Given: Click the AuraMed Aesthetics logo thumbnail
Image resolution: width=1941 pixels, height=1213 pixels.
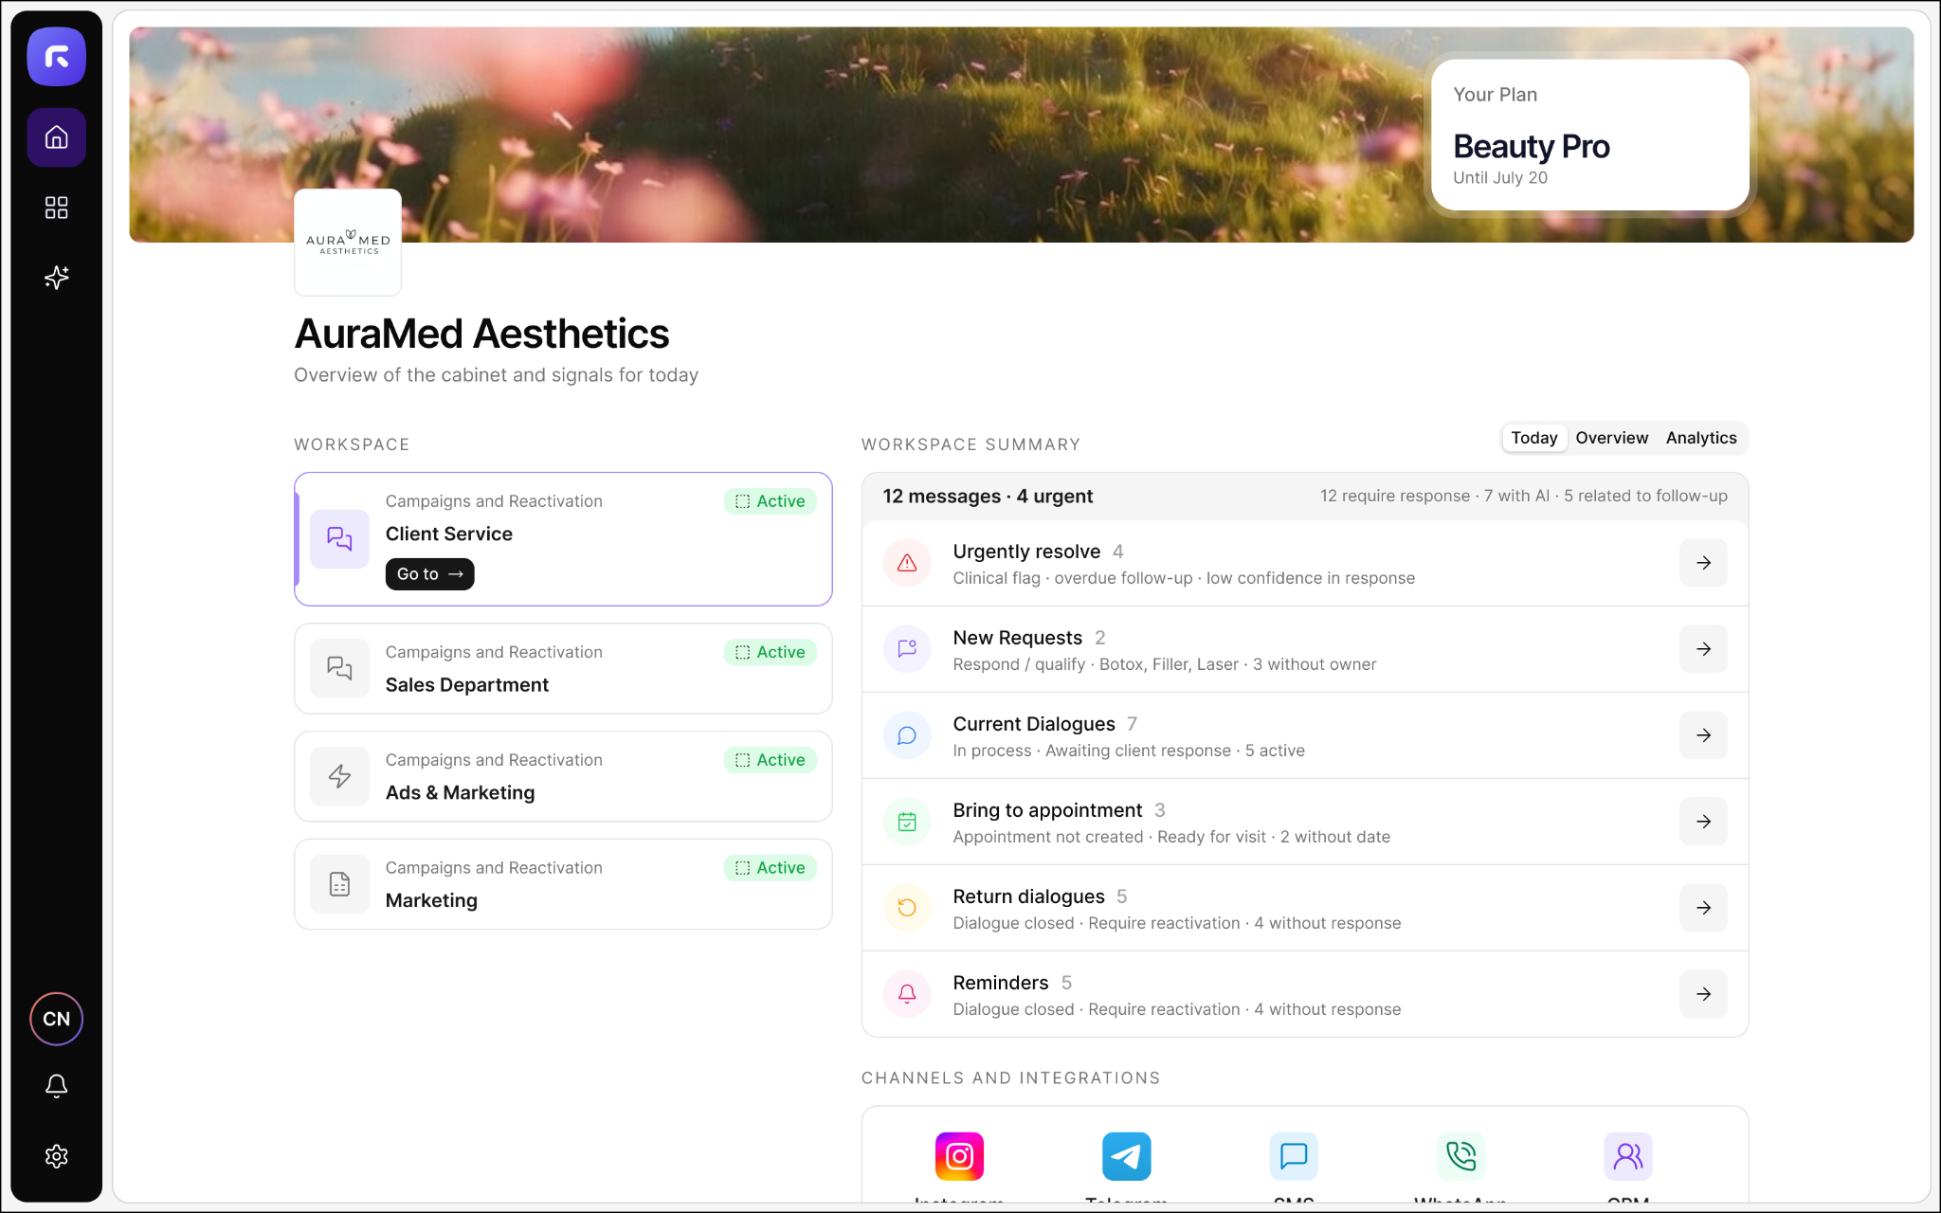Looking at the screenshot, I should click(348, 243).
